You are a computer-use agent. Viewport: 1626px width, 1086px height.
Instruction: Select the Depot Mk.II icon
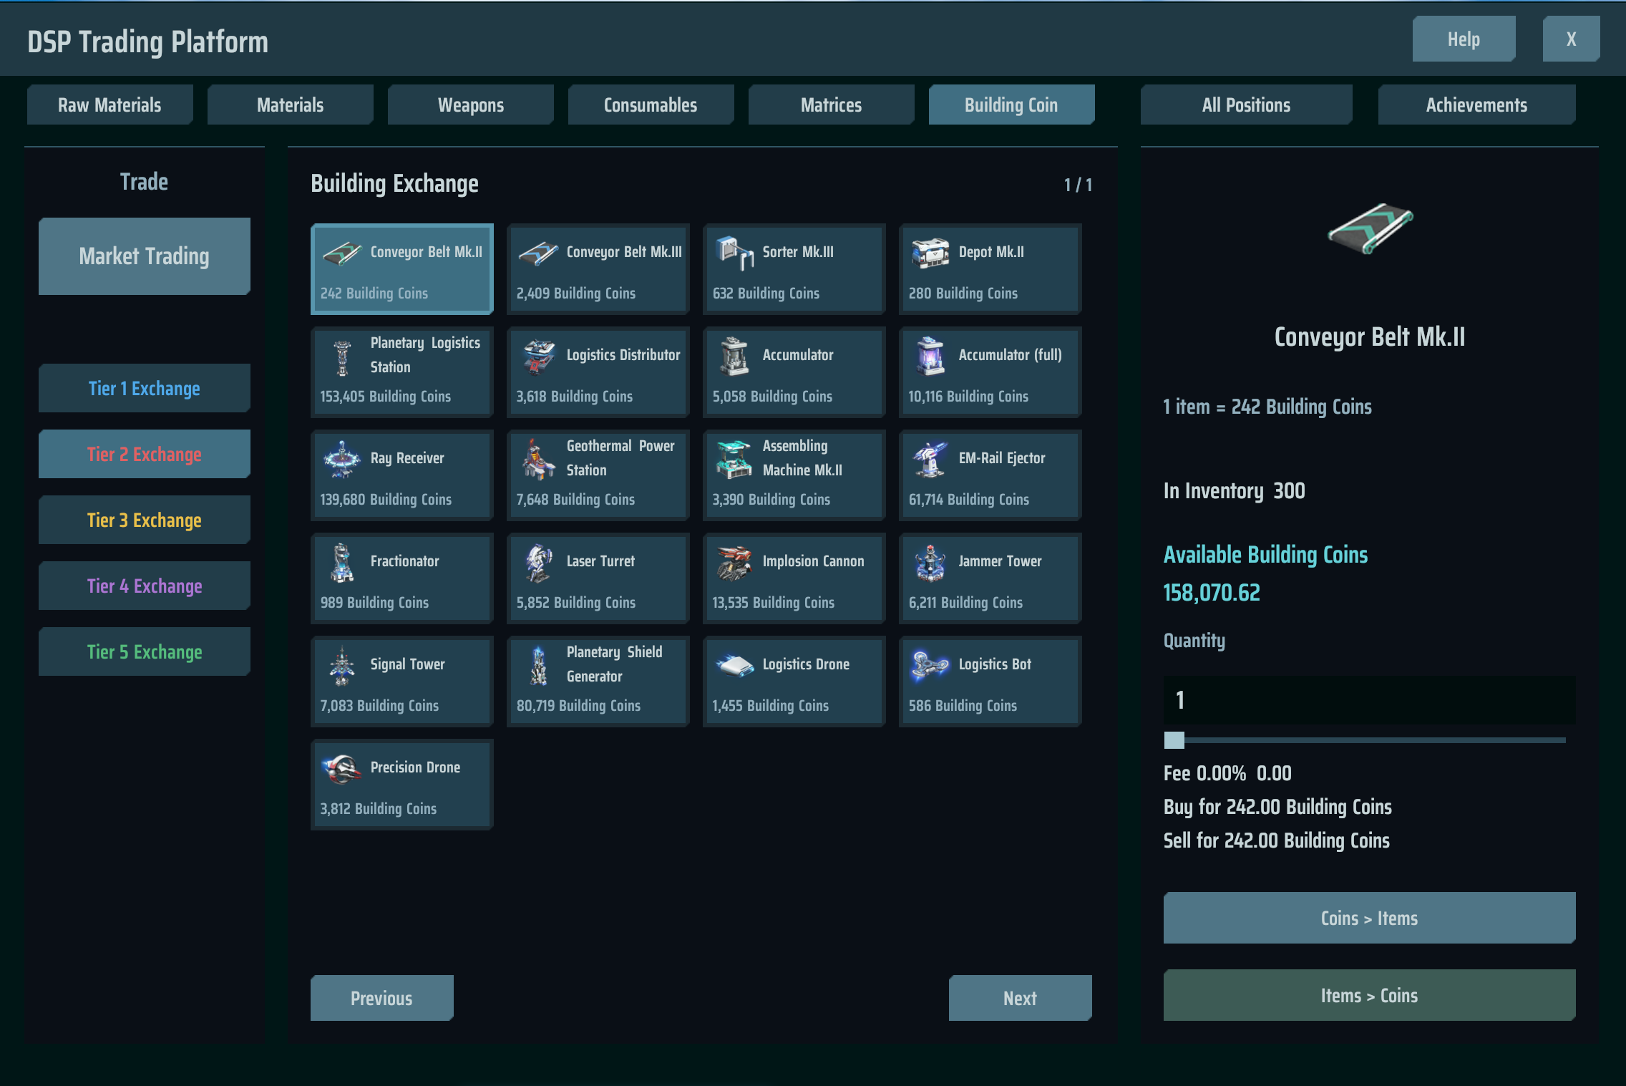pyautogui.click(x=930, y=253)
